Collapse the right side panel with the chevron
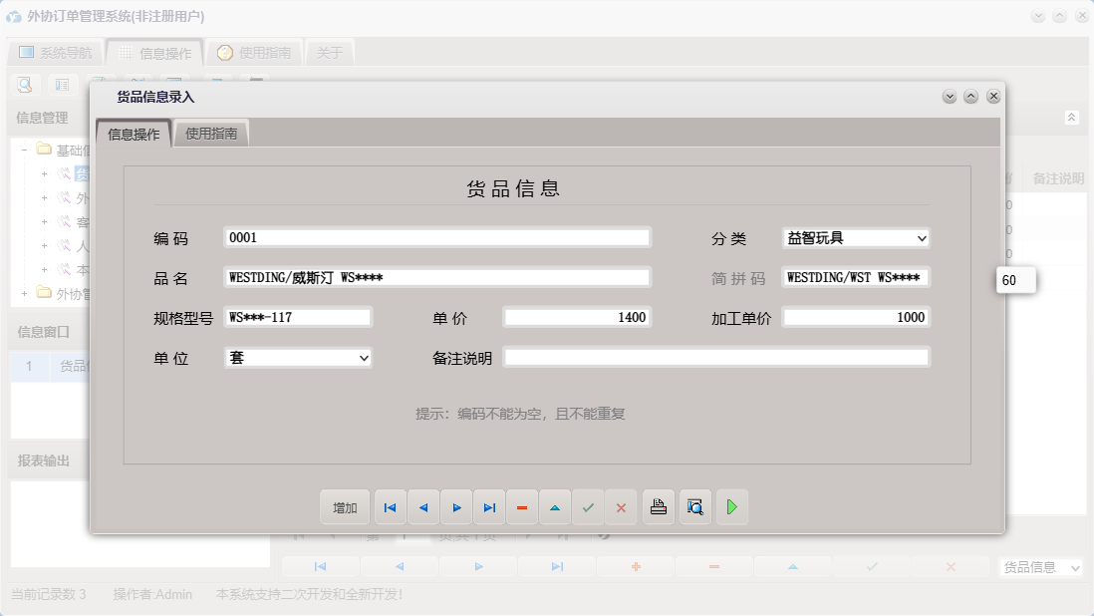1094x616 pixels. (1073, 118)
